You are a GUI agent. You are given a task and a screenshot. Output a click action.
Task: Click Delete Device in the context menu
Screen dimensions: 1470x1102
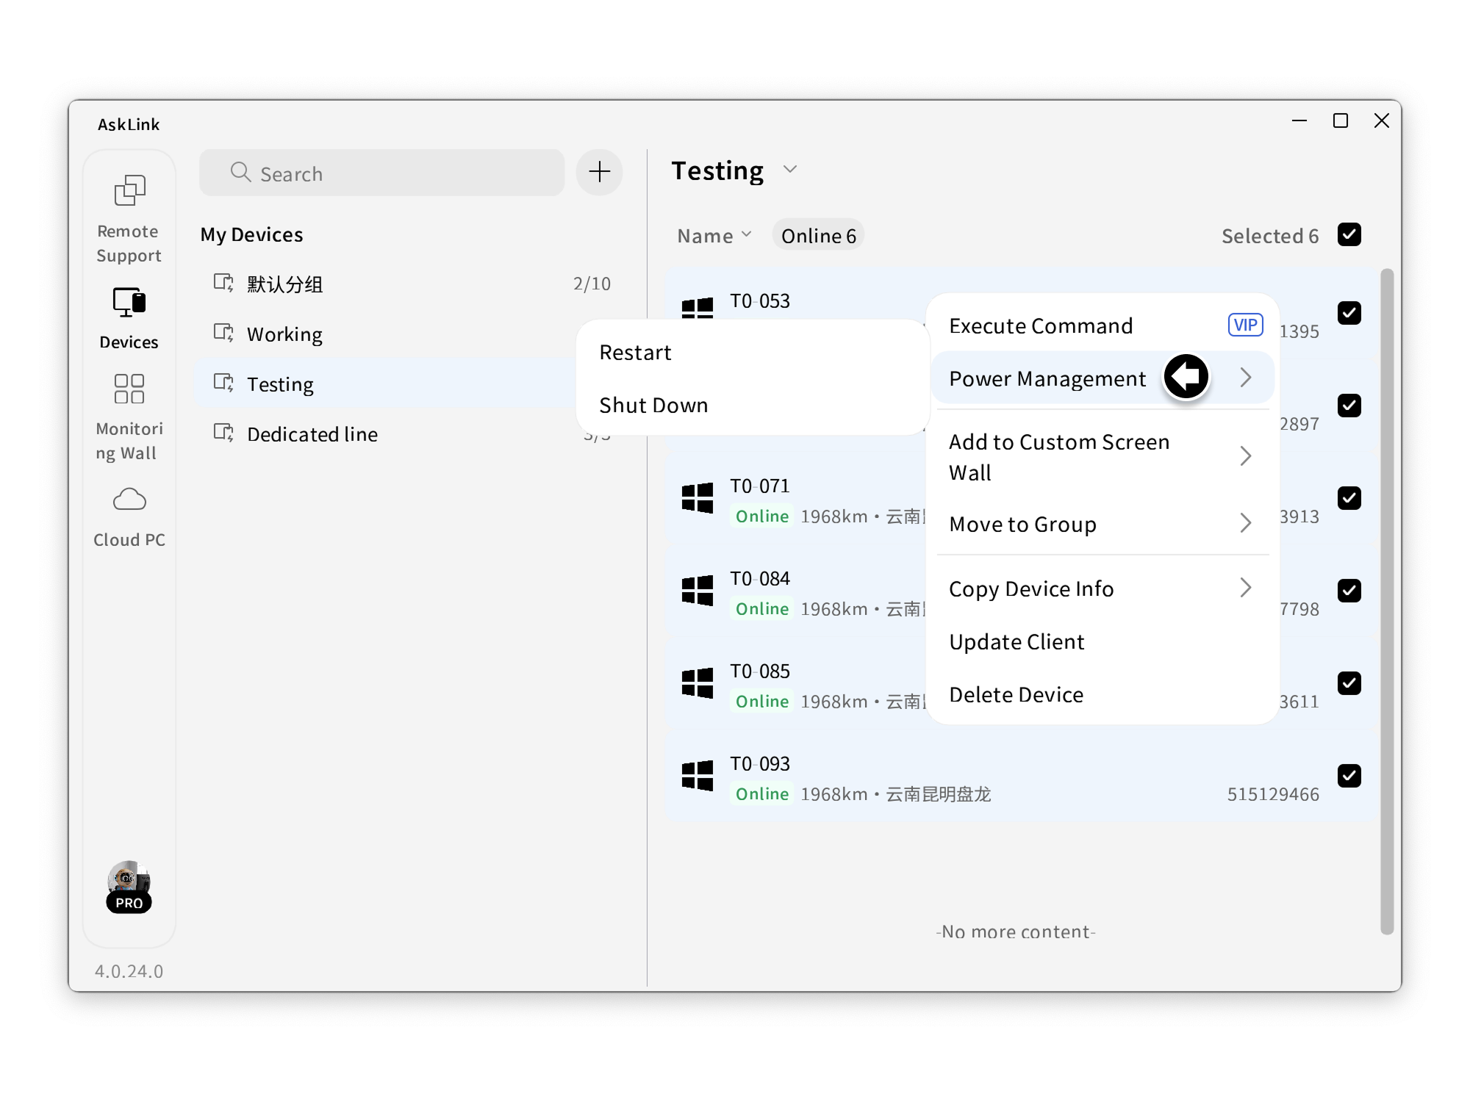tap(1016, 695)
